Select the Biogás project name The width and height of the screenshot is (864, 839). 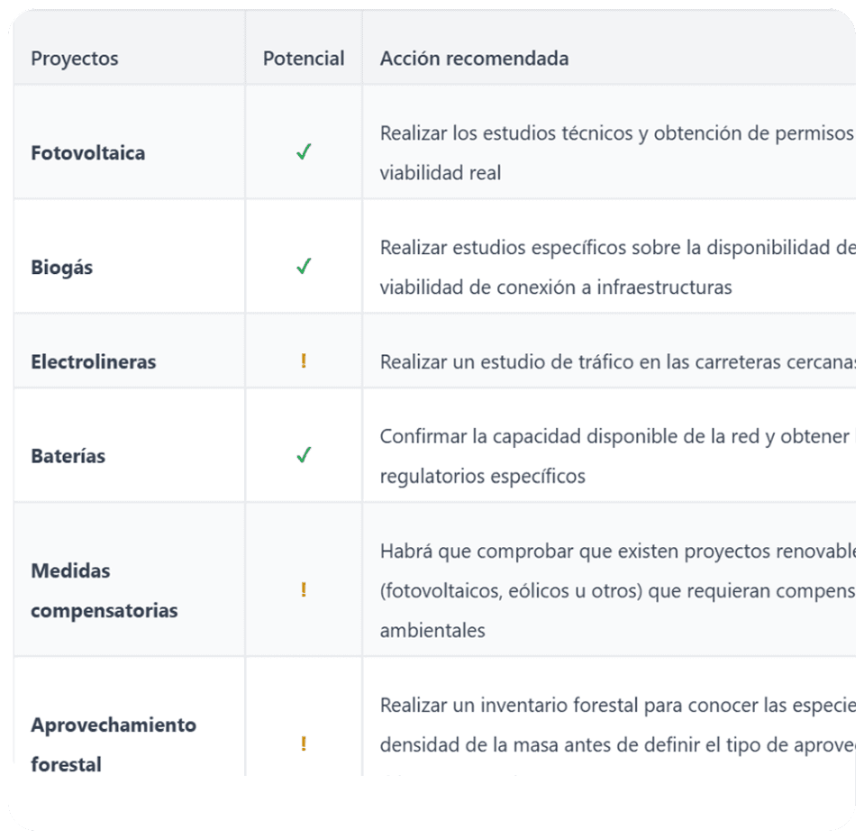[61, 268]
